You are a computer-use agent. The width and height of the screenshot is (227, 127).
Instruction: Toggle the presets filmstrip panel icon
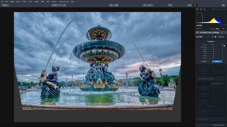click(189, 5)
